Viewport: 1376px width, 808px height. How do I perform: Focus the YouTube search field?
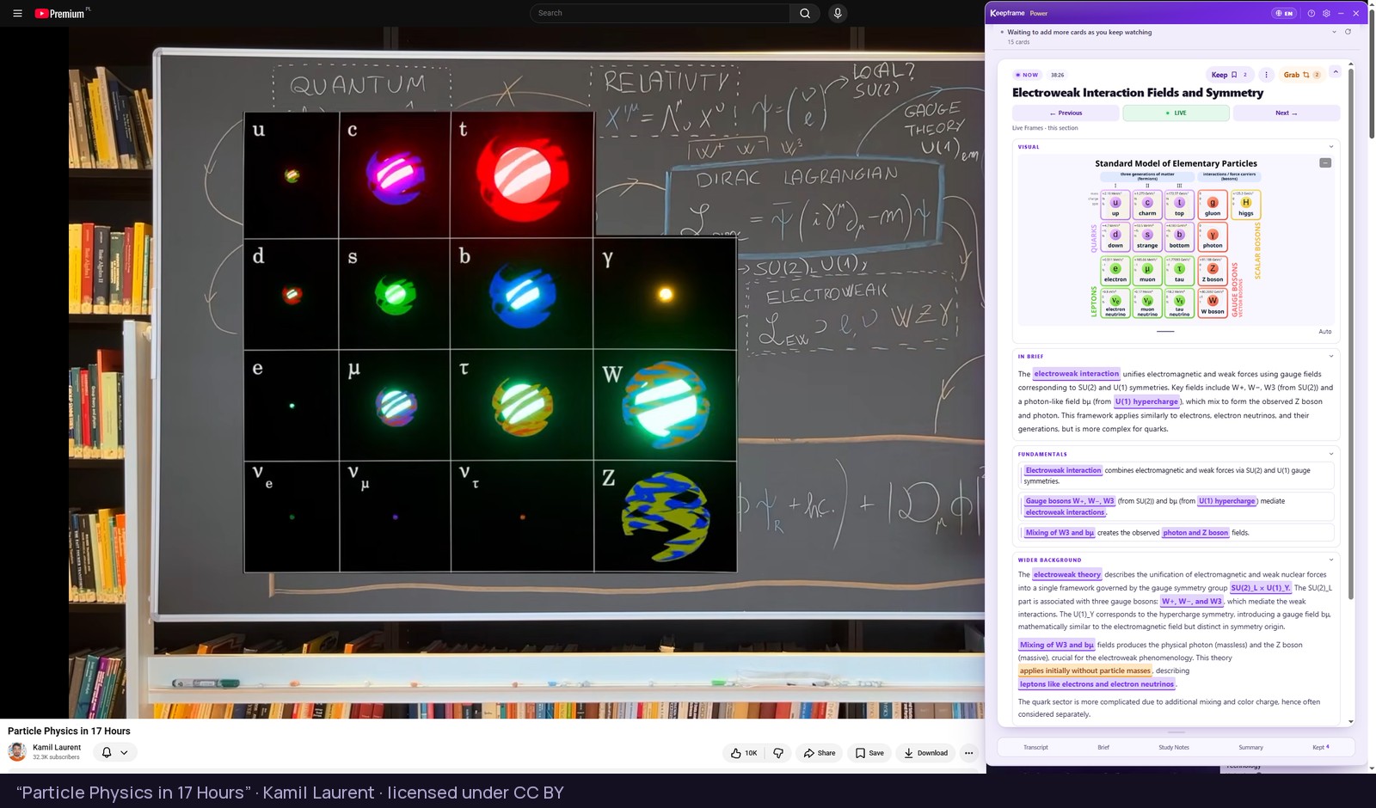tap(660, 13)
